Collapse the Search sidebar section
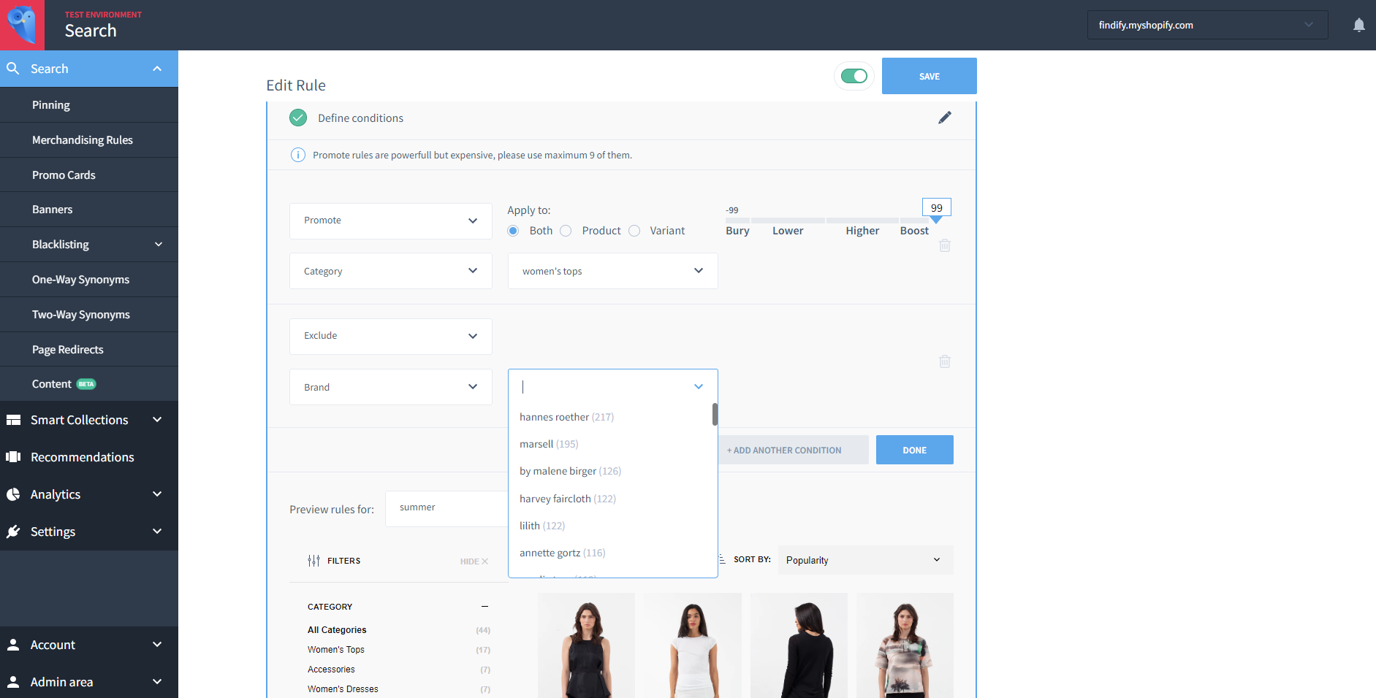Screen dimensions: 1376x698 tap(157, 69)
